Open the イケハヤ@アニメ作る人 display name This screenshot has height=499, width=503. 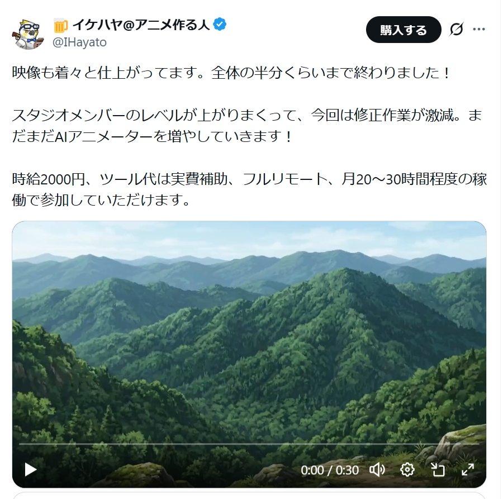coord(141,25)
